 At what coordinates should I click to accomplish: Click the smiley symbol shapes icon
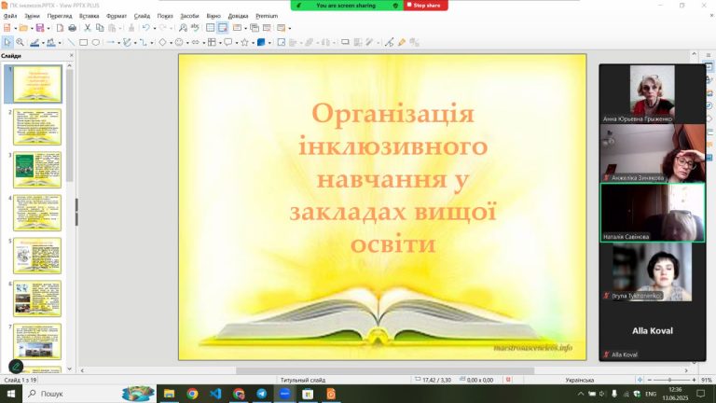click(x=179, y=42)
